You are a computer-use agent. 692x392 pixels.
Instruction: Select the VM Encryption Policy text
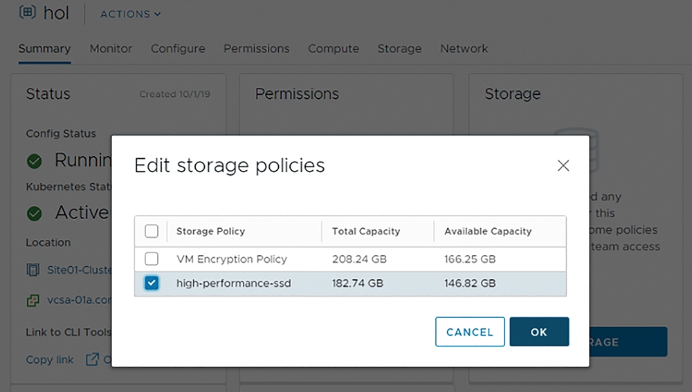pyautogui.click(x=232, y=259)
